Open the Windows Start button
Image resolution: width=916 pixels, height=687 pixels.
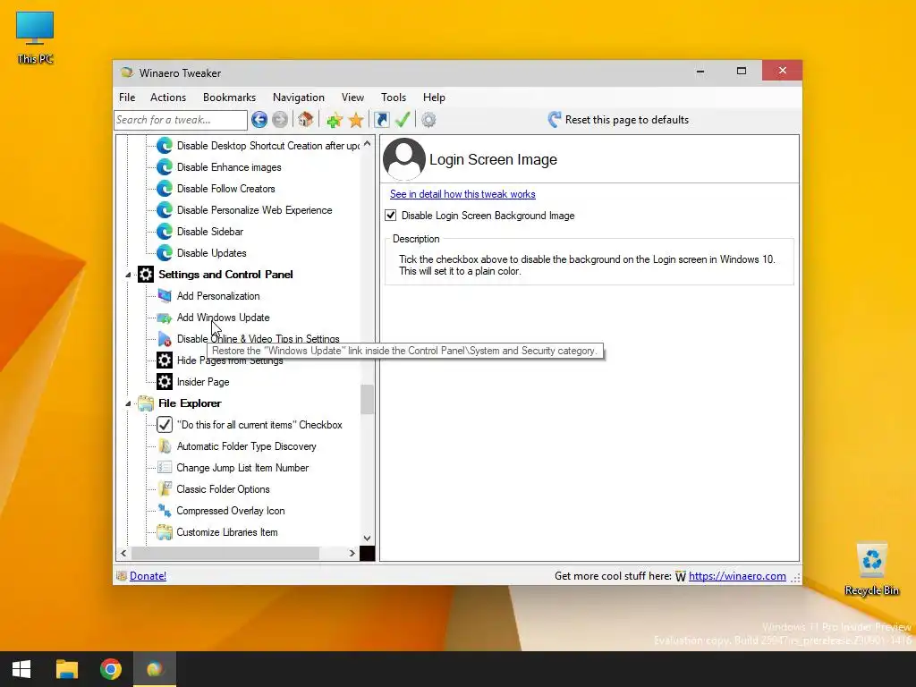coord(21,669)
